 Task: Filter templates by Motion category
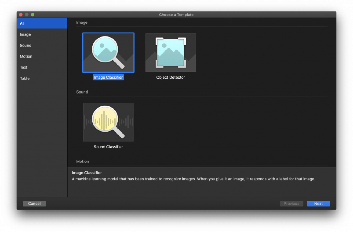tap(42, 57)
